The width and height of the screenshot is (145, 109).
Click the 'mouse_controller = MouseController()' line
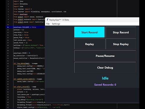click(x=29, y=58)
